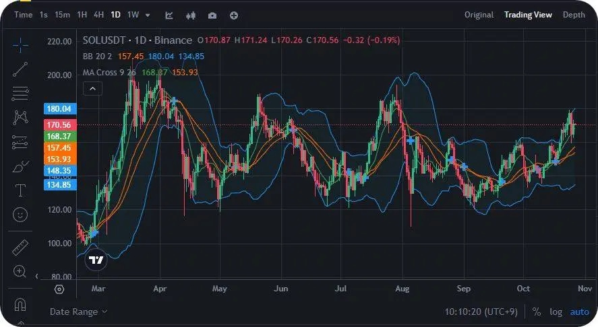
Task: Open the Date Range dropdown
Action: [x=79, y=312]
